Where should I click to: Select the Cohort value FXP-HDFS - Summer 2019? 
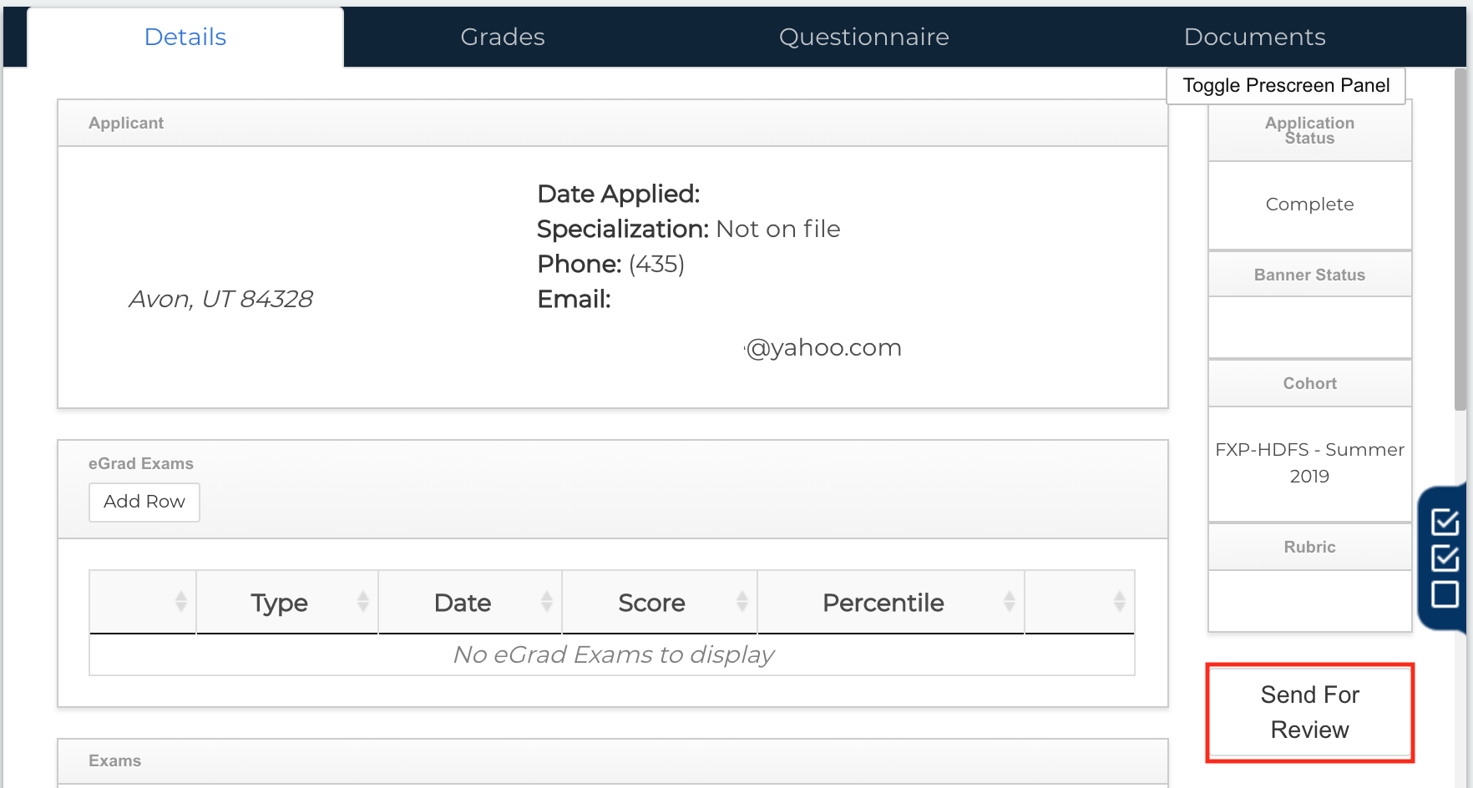pyautogui.click(x=1308, y=462)
